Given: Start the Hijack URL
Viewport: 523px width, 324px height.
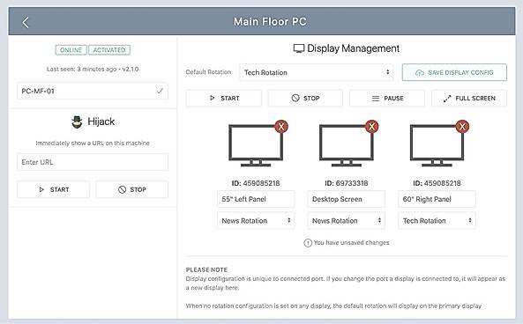Looking at the screenshot, I should (54, 189).
